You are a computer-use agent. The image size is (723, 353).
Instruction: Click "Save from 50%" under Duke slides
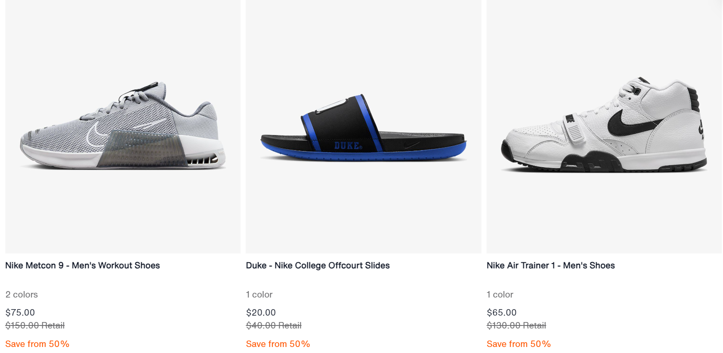(278, 344)
